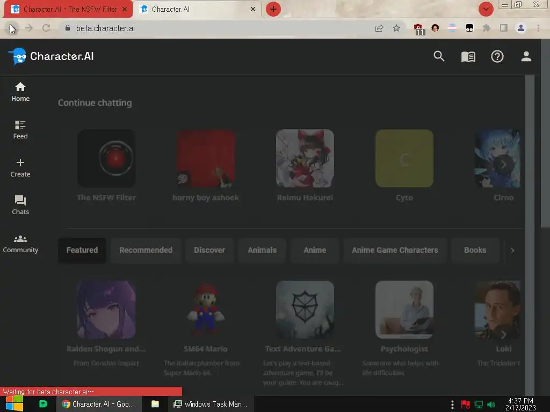Open a new tab with the plus button
The height and width of the screenshot is (412, 550).
coord(273,9)
